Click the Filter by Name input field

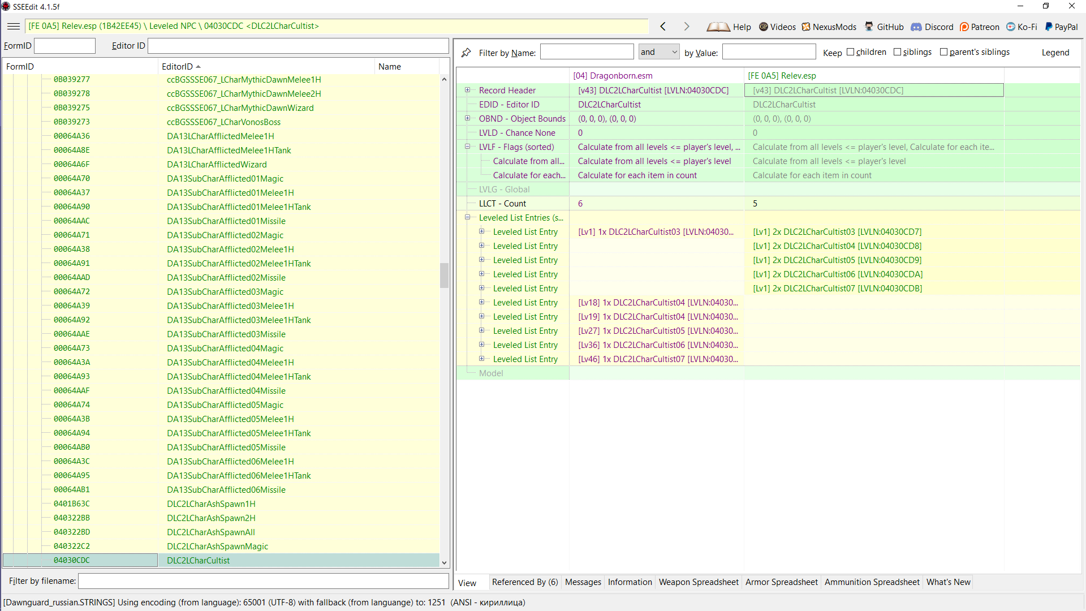(x=587, y=52)
